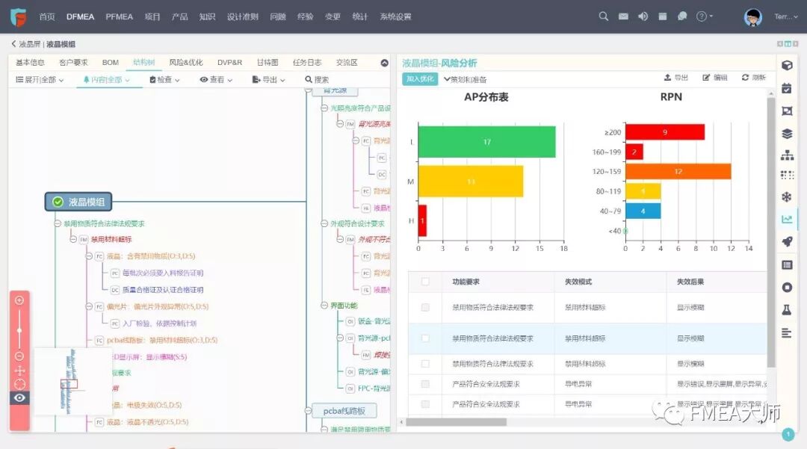The height and width of the screenshot is (449, 807).
Task: Open the 内容|全部 dropdown
Action: point(107,80)
